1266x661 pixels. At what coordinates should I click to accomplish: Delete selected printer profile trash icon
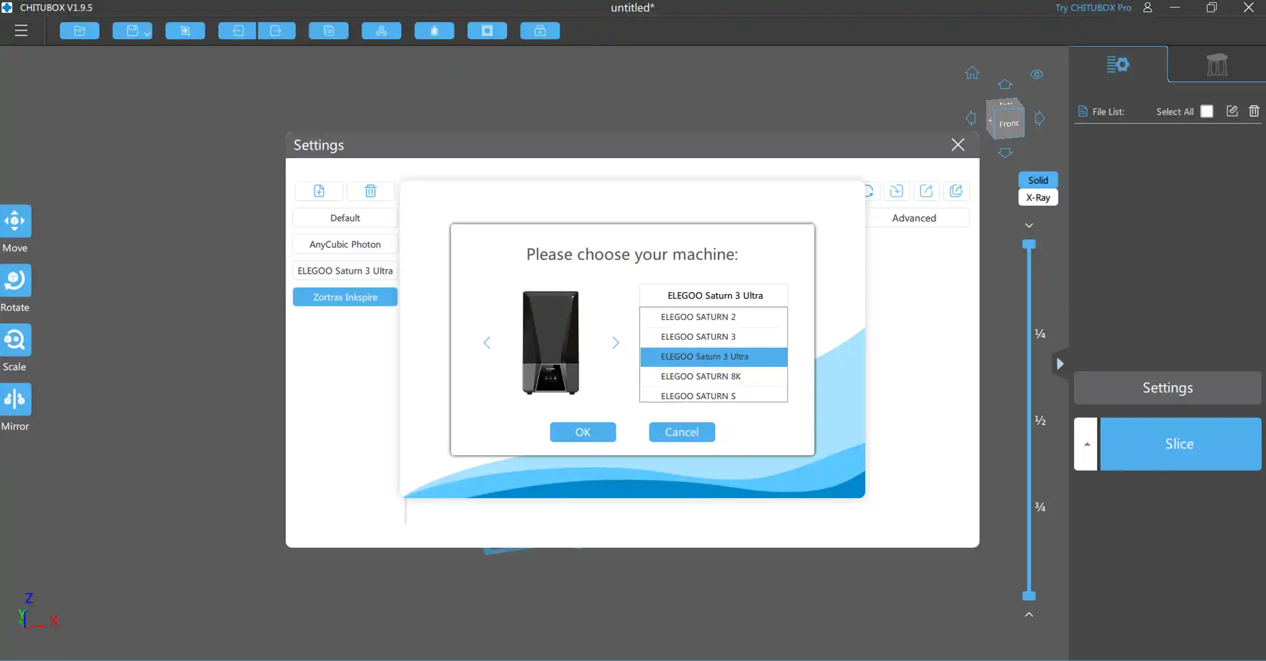point(370,190)
